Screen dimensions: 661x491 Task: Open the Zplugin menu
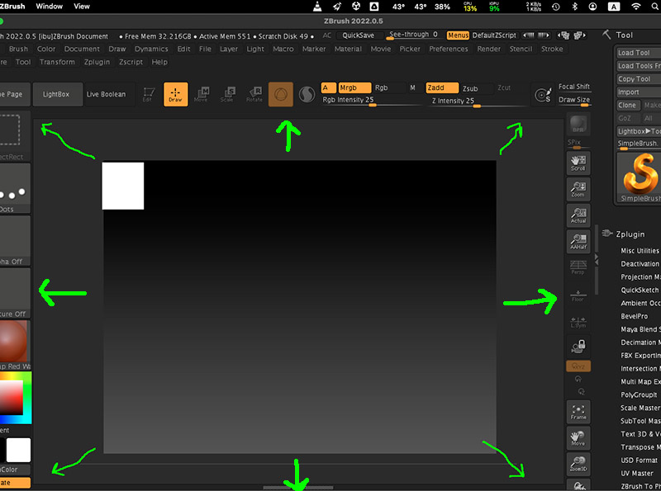97,62
